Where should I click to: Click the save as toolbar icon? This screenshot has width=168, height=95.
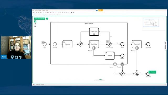click(x=41, y=12)
